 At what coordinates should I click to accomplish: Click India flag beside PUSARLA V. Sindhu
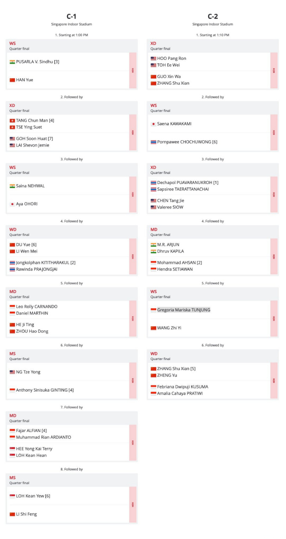[x=12, y=62]
